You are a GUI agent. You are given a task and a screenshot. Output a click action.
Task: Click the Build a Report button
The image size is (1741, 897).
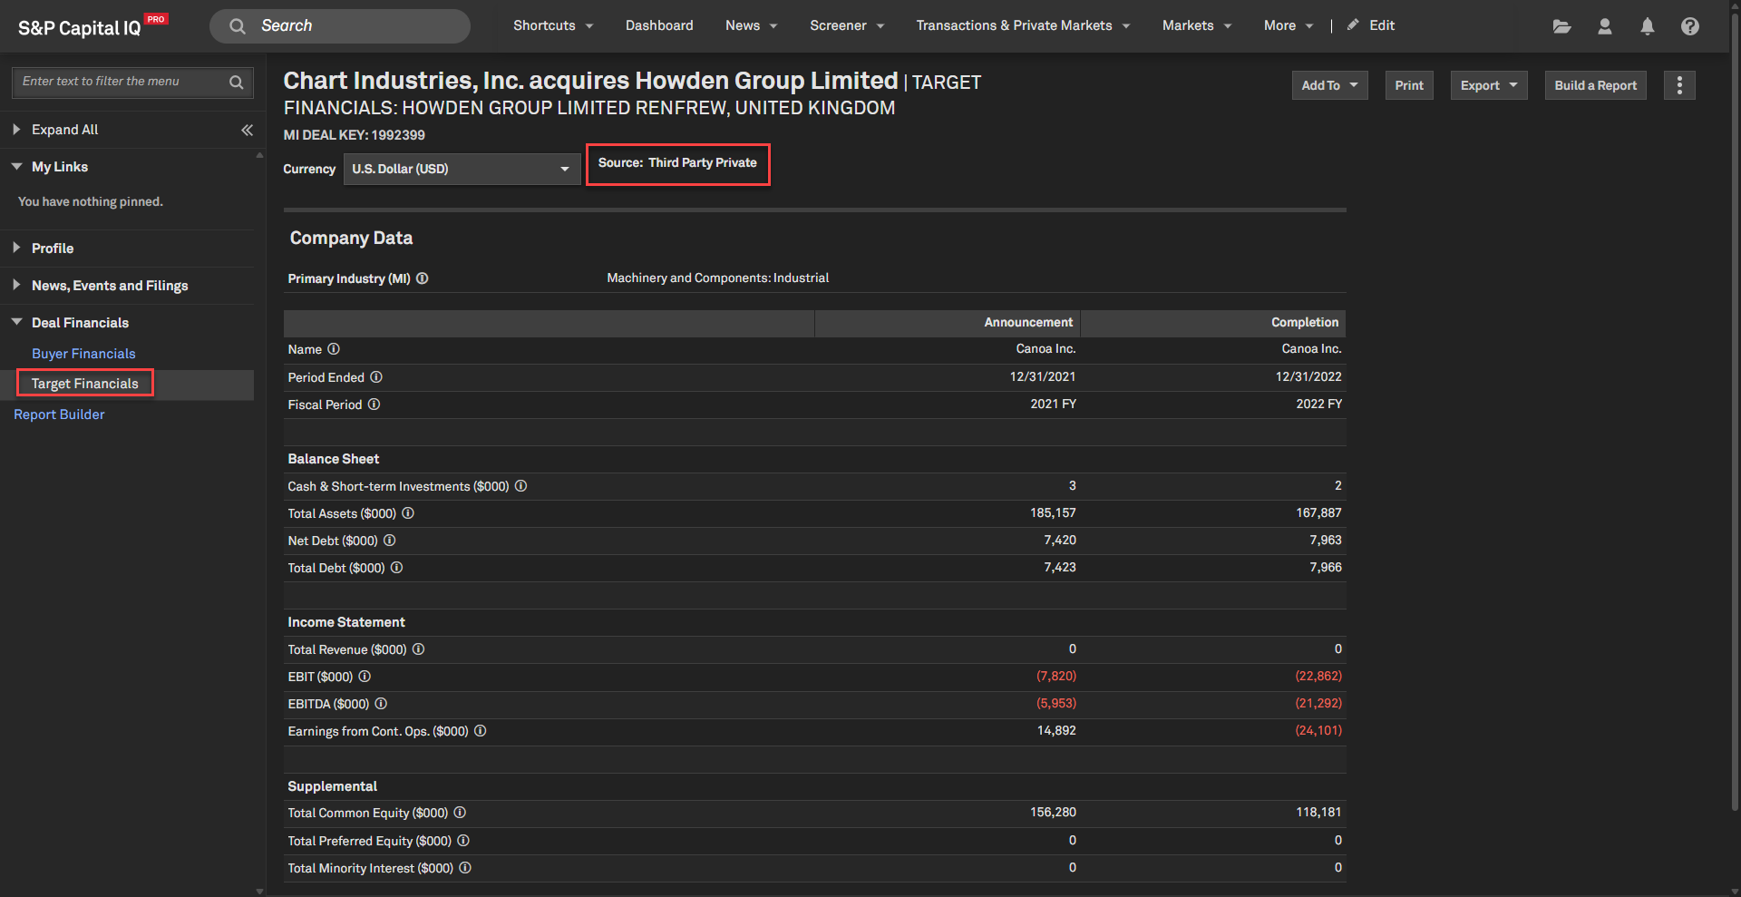click(1596, 85)
